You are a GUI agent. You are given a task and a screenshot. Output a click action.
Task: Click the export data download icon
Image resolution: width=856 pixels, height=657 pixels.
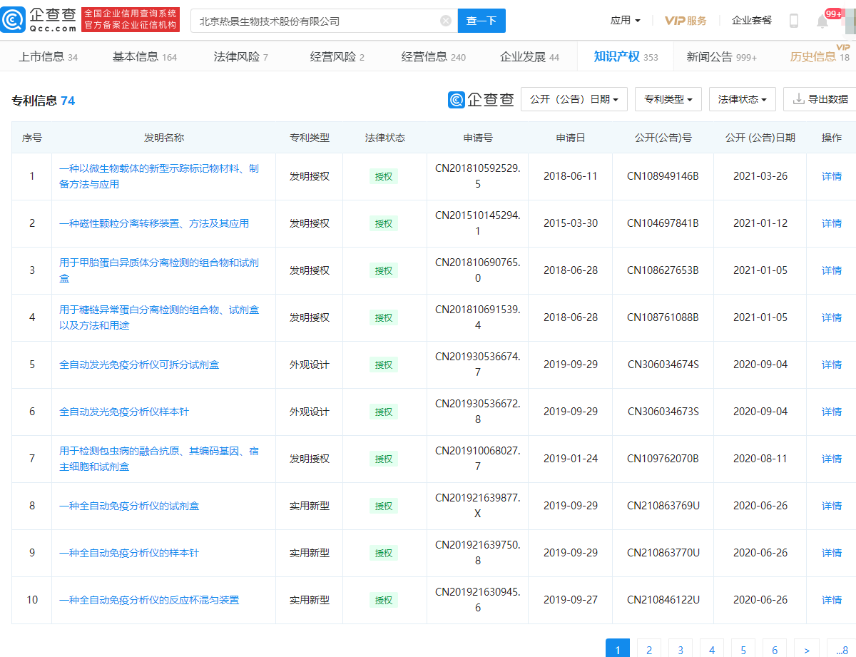[798, 99]
